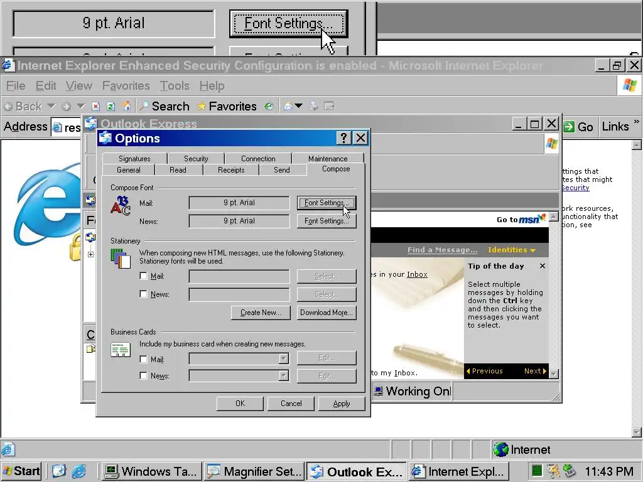Open the Identities dropdown in Outlook Express
This screenshot has width=643, height=482.
[511, 250]
